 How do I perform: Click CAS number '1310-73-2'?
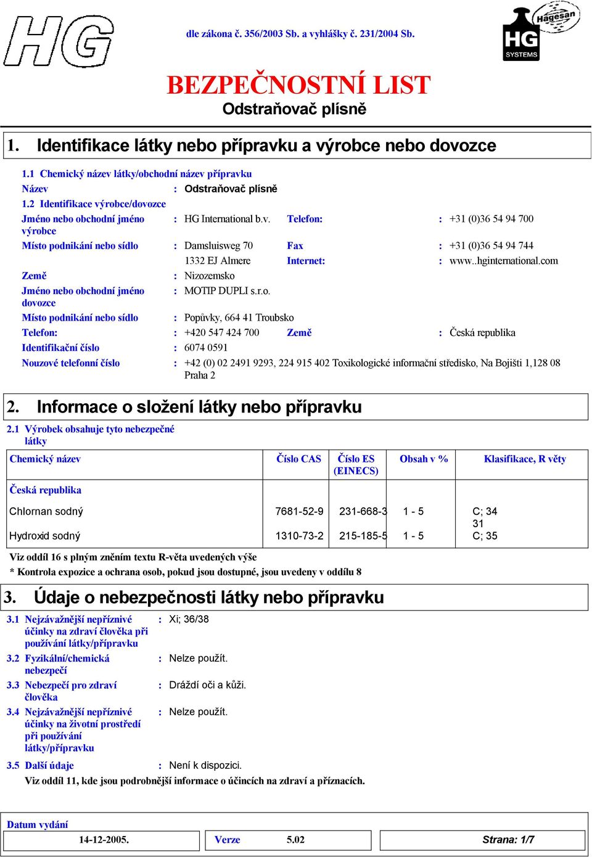[x=299, y=536]
